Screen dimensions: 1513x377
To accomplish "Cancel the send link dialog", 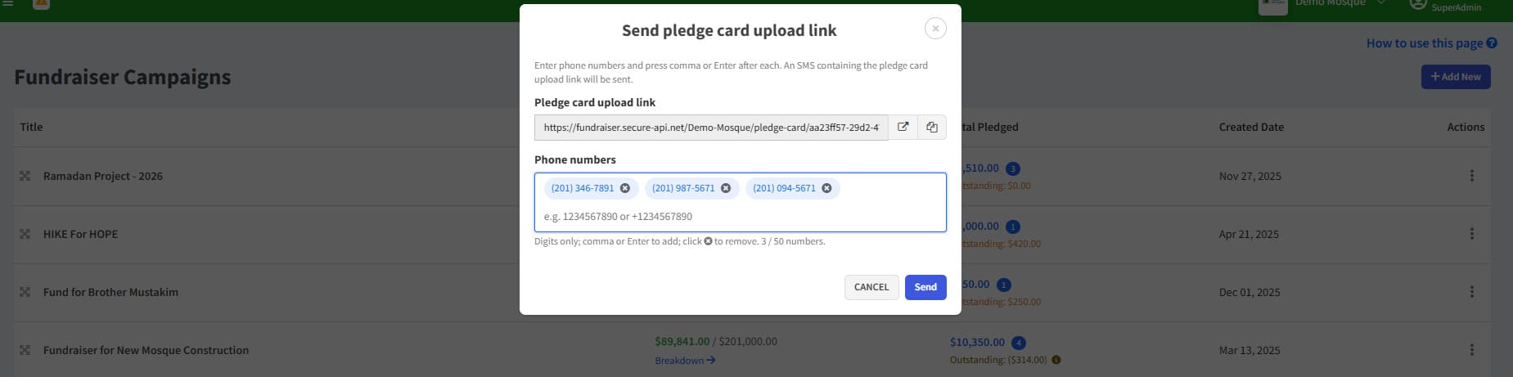I will (x=871, y=287).
